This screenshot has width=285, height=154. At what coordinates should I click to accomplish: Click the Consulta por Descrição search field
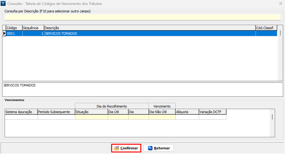tap(142, 17)
